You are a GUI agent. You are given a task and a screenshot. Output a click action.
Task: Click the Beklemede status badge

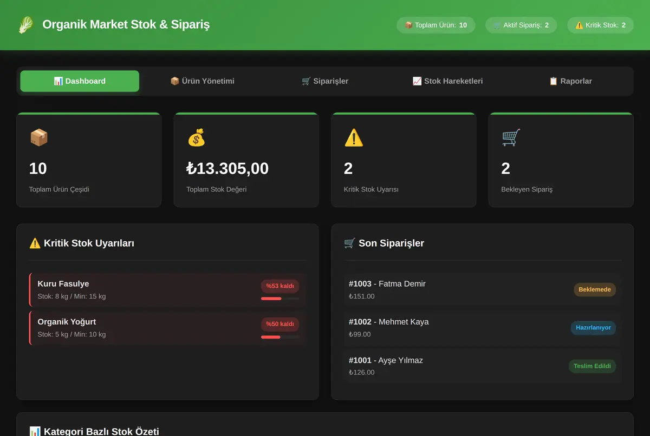(x=595, y=289)
